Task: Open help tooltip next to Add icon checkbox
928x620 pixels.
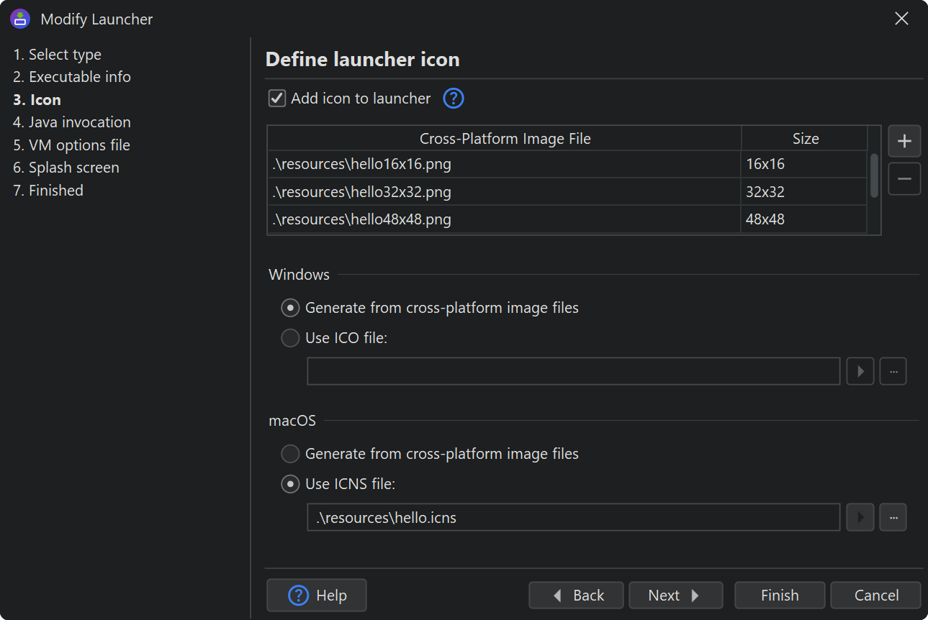Action: pyautogui.click(x=453, y=99)
